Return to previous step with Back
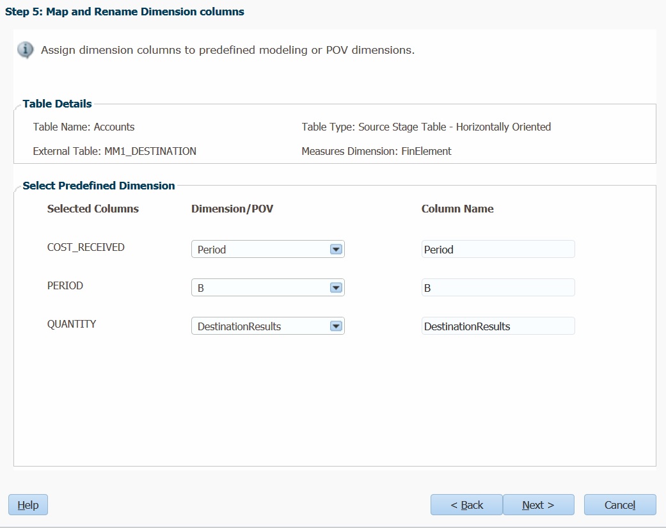Screen dimensions: 666x528 pos(467,504)
